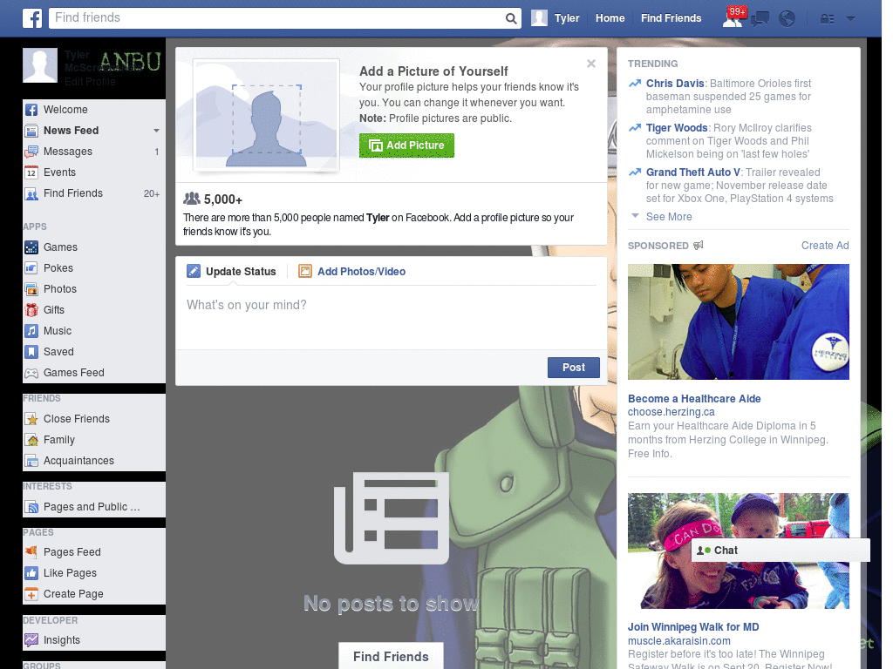The width and height of the screenshot is (893, 669).
Task: Click the Acquaintances list icon
Action: point(31,461)
